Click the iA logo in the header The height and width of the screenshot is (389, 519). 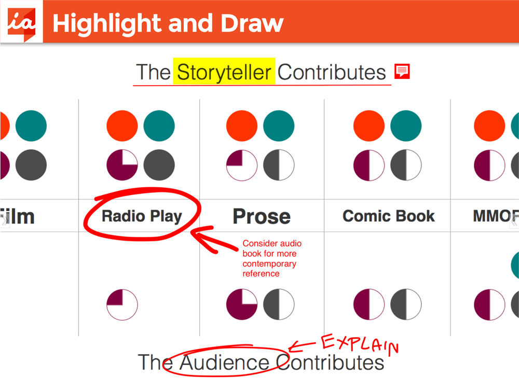click(21, 21)
